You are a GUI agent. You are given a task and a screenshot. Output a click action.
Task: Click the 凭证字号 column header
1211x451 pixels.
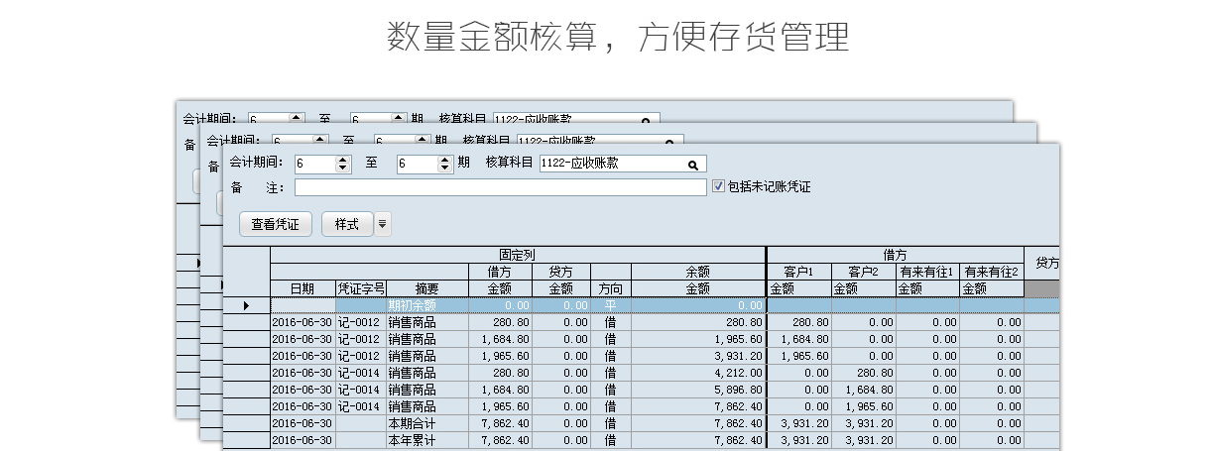click(361, 288)
